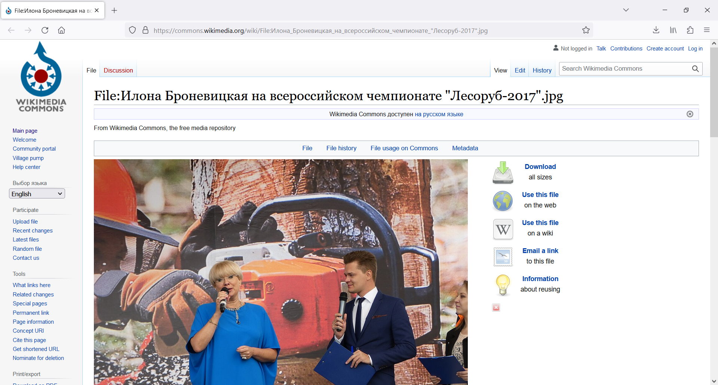Dismiss the Russian language banner

pos(690,114)
